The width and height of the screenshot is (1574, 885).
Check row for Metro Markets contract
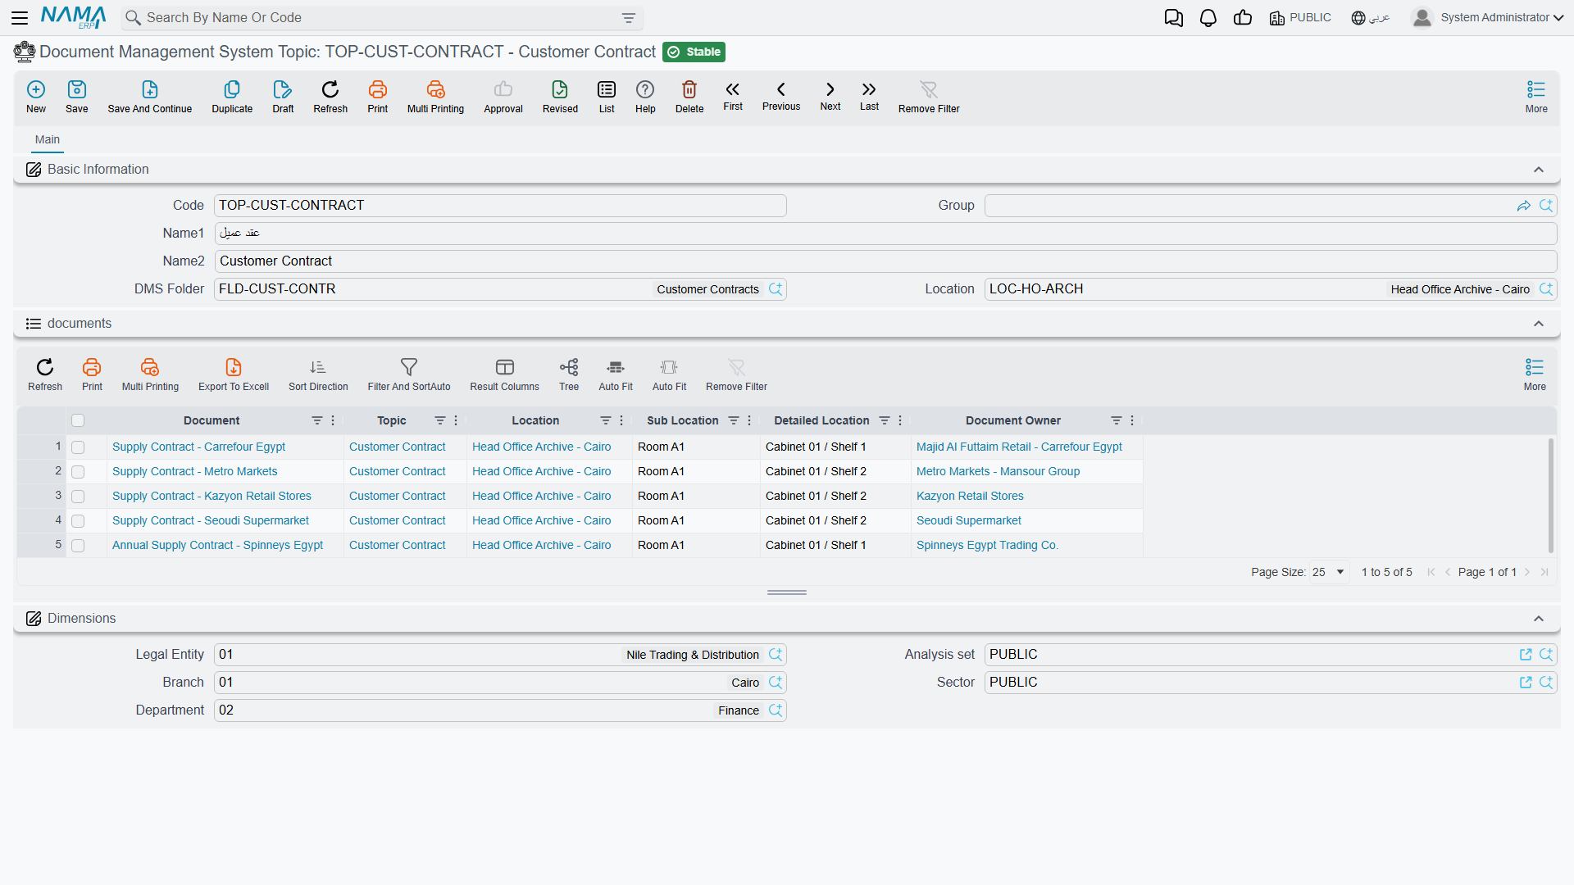(78, 472)
